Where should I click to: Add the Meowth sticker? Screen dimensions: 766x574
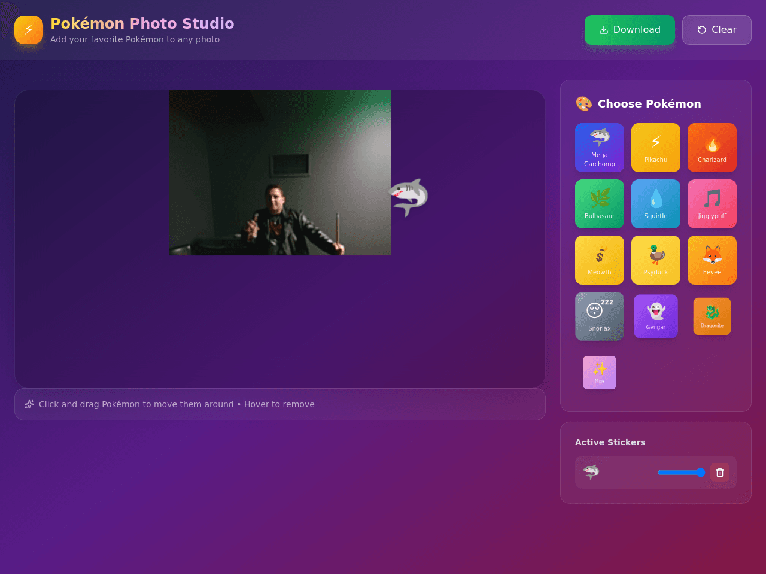pos(600,260)
